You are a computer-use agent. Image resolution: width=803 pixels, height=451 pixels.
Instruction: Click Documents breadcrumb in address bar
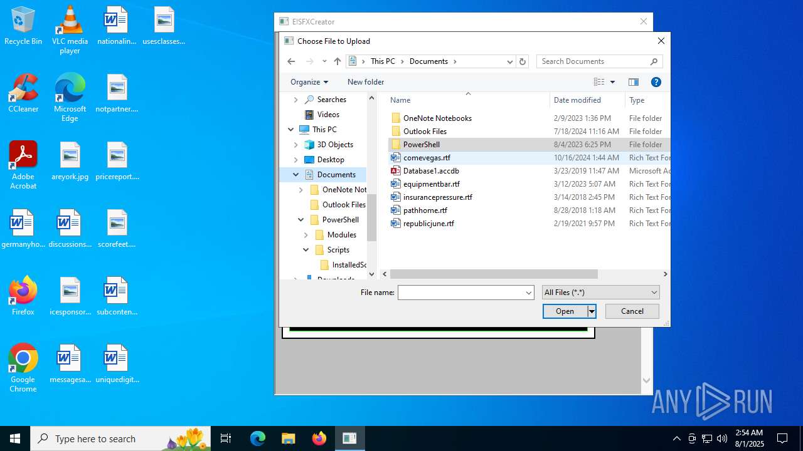428,61
